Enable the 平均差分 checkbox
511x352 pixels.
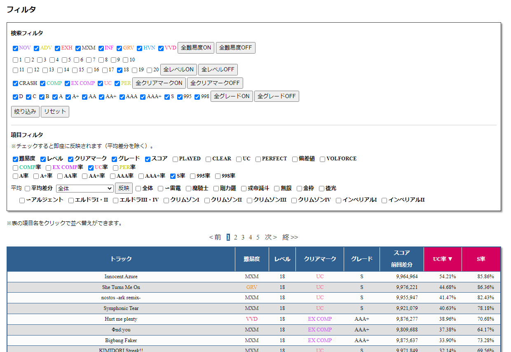coord(28,188)
